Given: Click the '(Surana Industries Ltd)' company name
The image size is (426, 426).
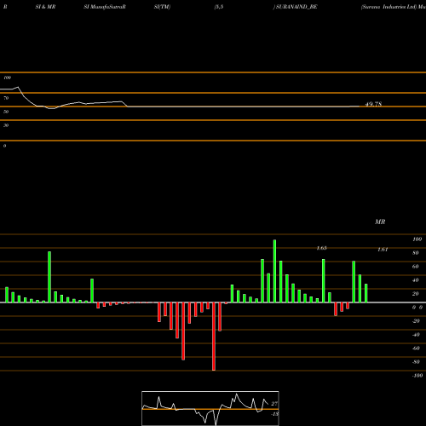Looking at the screenshot, I should pos(389,7).
